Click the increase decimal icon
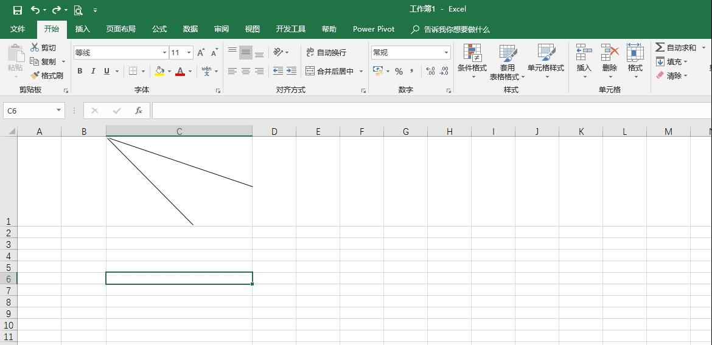Viewport: 712px width, 345px height. pyautogui.click(x=430, y=71)
